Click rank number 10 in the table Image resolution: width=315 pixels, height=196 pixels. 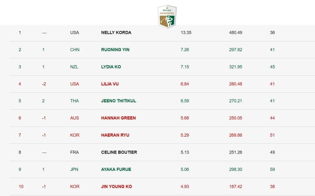coord(20,186)
